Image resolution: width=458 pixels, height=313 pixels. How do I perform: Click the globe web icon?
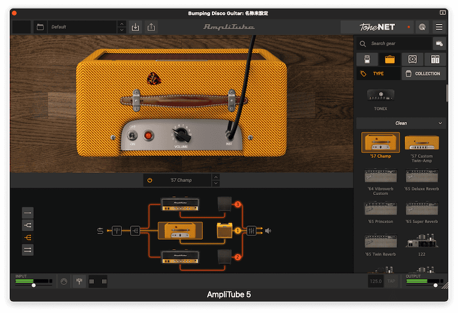pos(422,27)
